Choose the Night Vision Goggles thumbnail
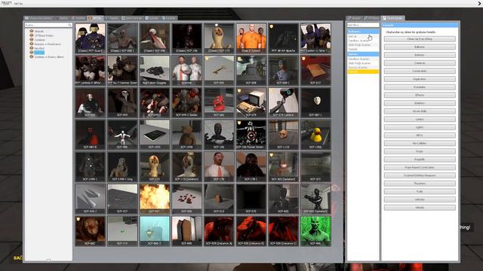 point(155,70)
